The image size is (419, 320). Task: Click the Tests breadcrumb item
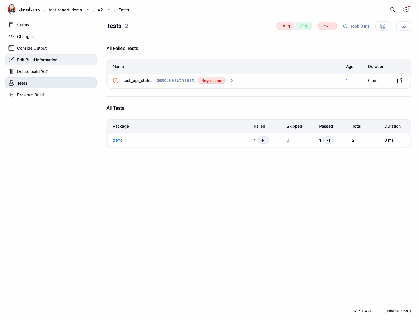coord(124,10)
